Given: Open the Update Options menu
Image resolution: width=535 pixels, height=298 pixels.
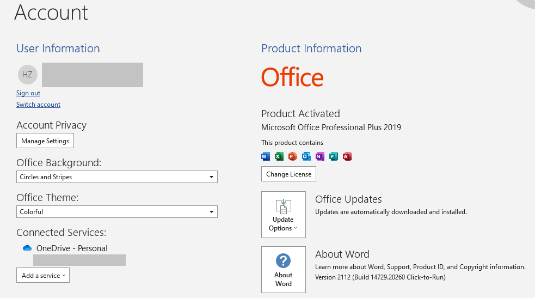Looking at the screenshot, I should [x=284, y=214].
